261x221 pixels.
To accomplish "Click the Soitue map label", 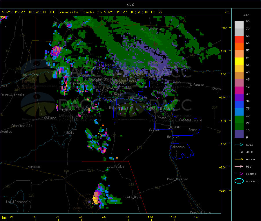I will 154,130.
